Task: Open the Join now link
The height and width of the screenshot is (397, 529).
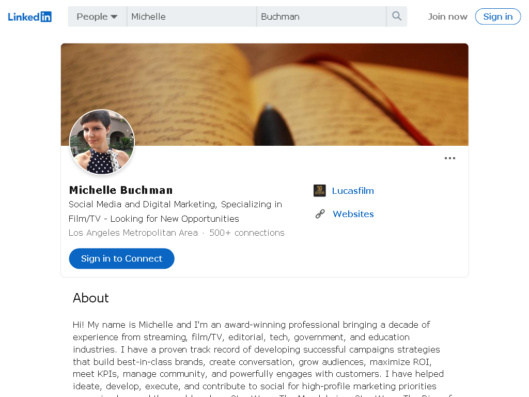Action: [x=447, y=17]
